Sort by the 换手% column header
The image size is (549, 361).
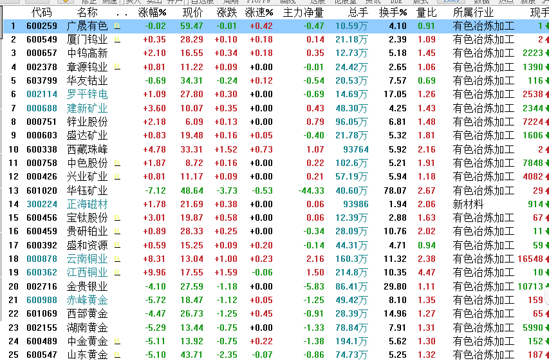(393, 13)
